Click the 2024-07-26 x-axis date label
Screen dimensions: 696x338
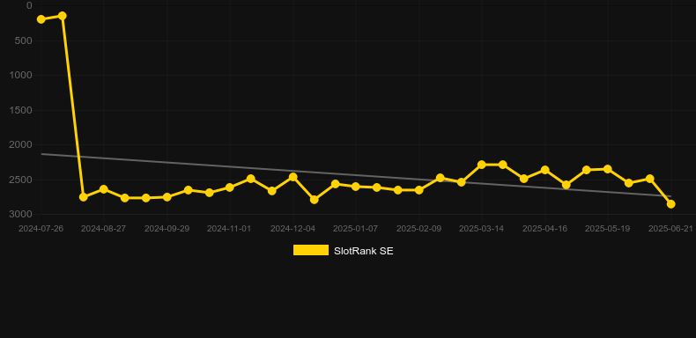click(x=41, y=229)
